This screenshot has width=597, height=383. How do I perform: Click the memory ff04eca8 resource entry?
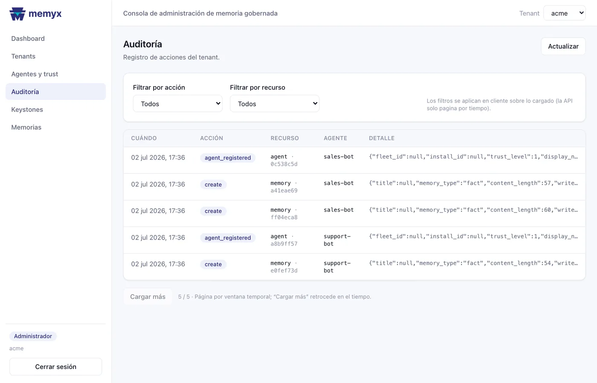(x=284, y=213)
